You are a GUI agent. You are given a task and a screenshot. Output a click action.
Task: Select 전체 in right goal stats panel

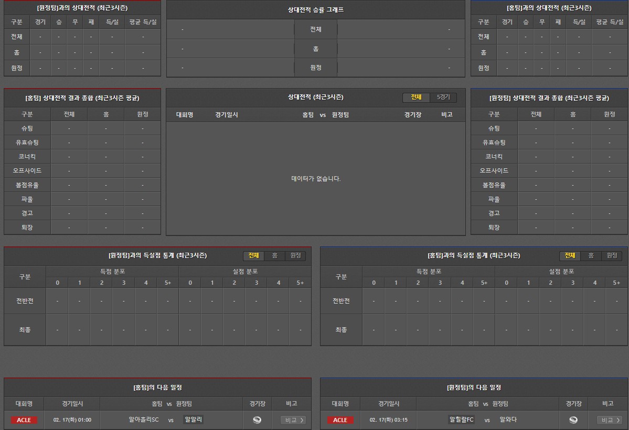click(x=570, y=255)
